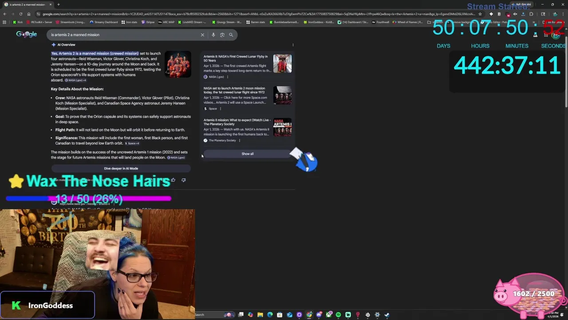Click in the Google search input field
The image size is (568, 320).
[x=124, y=35]
